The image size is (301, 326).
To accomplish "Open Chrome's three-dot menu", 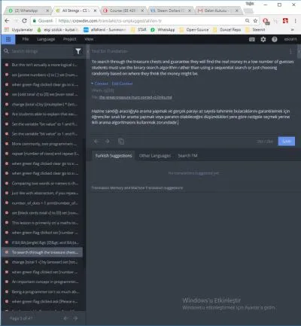I will pos(295,21).
